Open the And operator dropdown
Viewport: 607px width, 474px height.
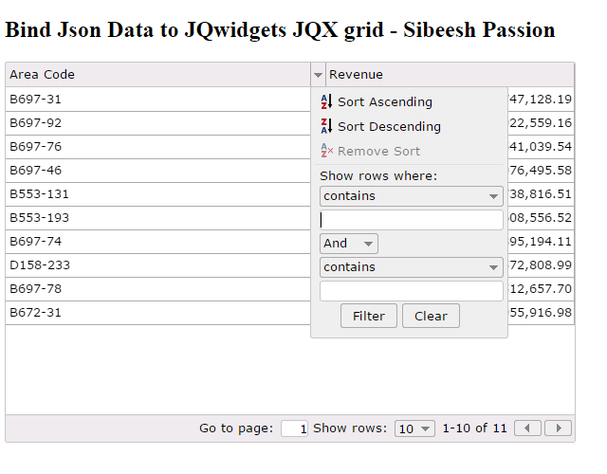(x=349, y=244)
